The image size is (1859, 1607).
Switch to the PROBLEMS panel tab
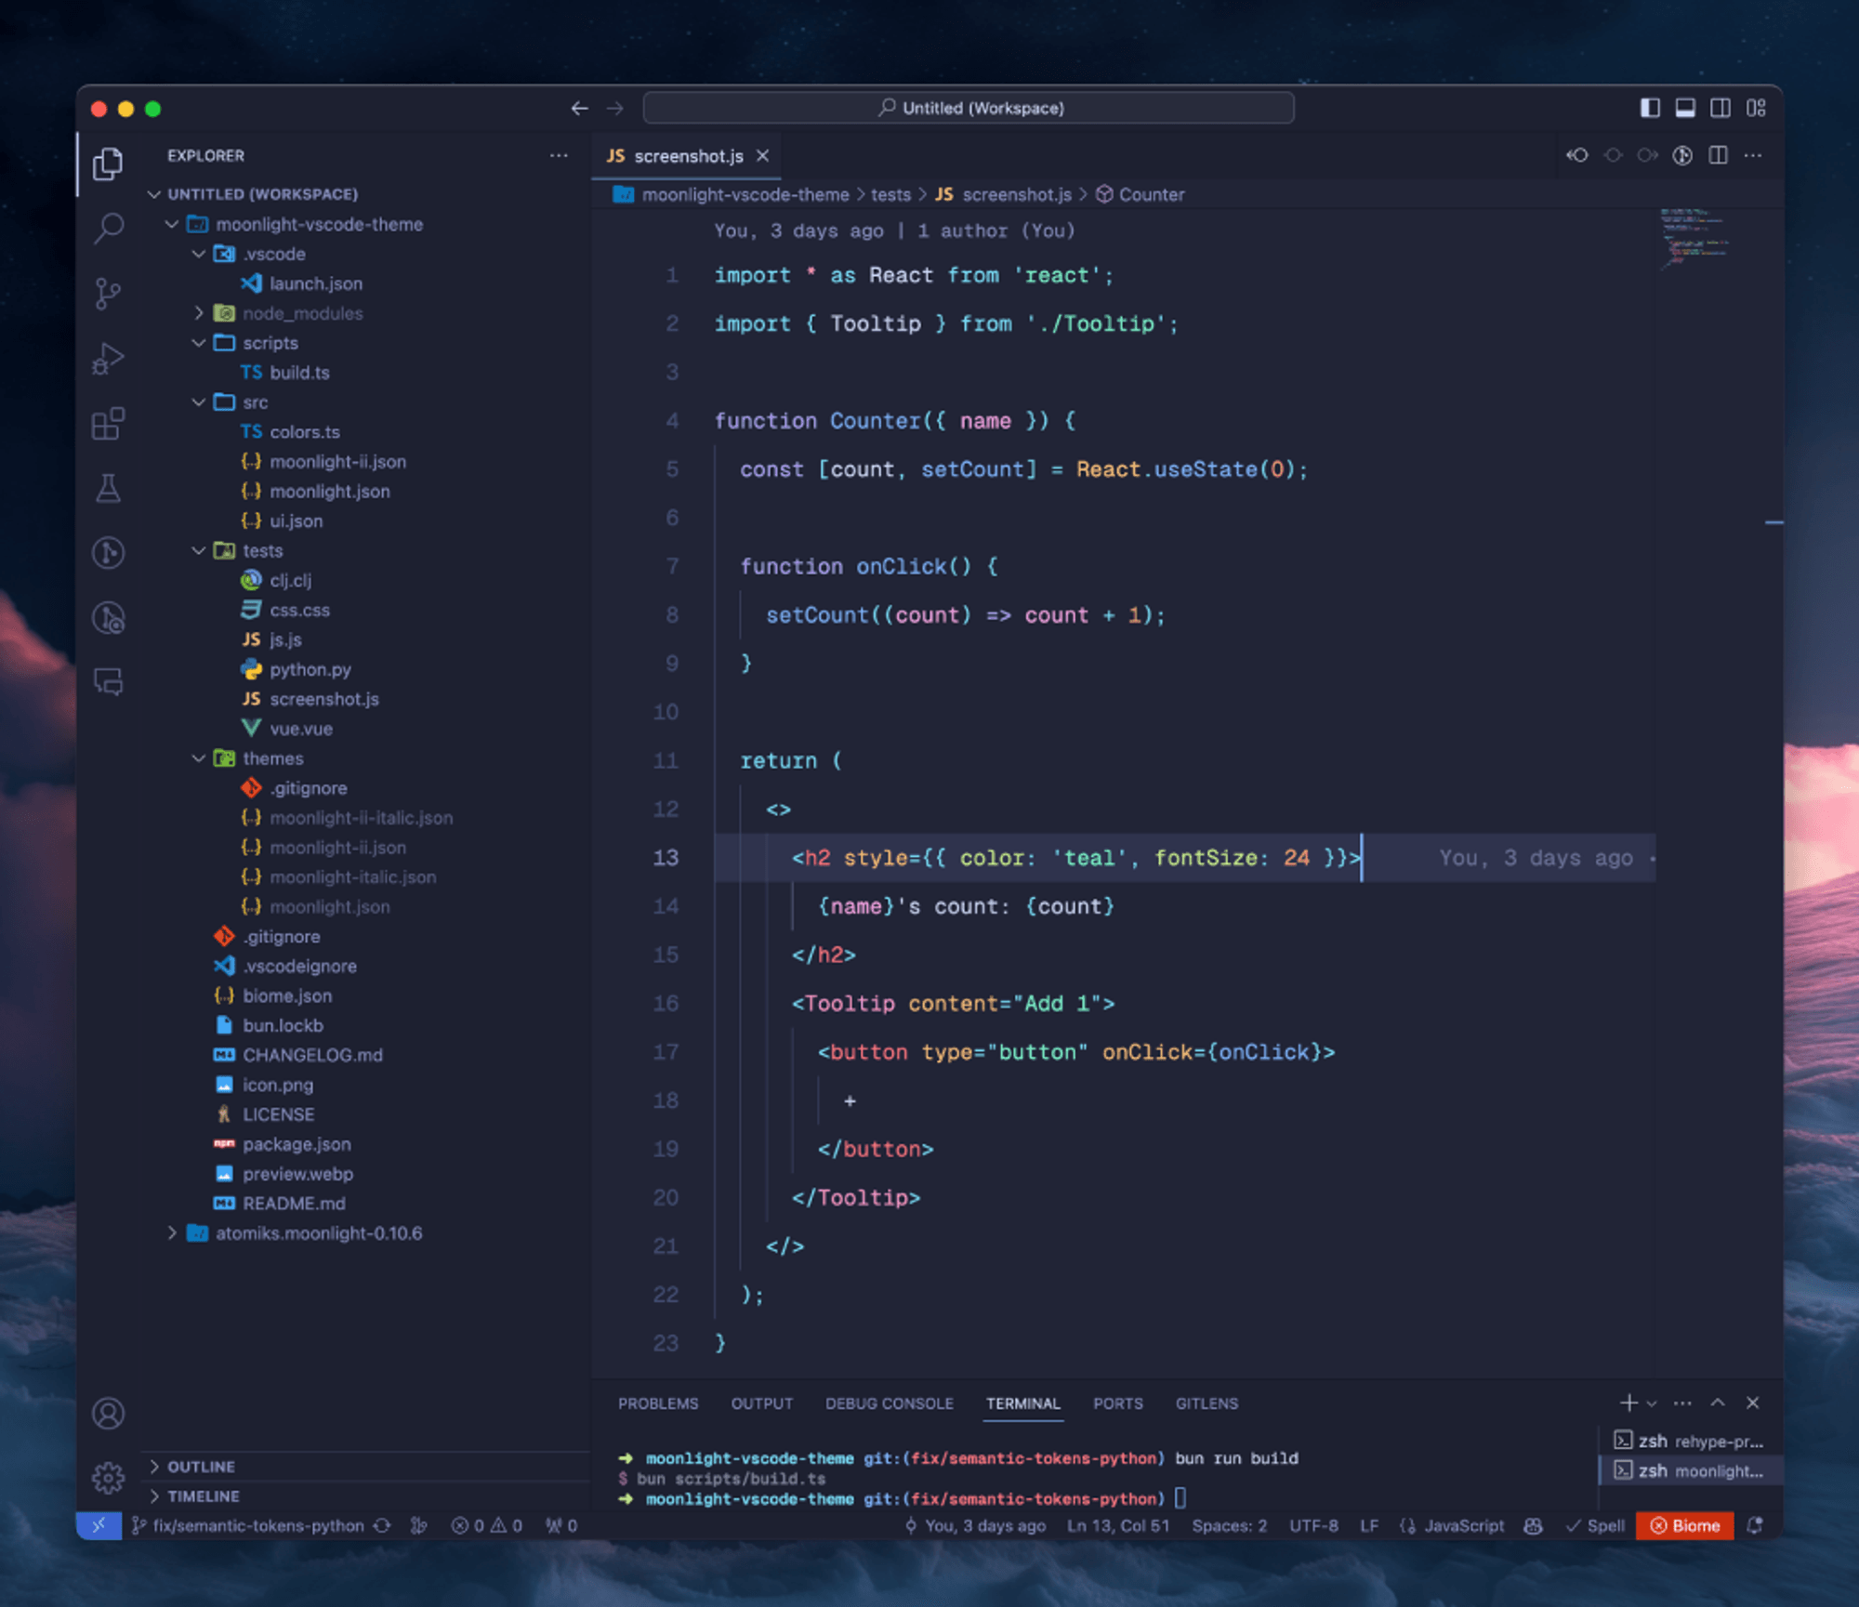click(658, 1403)
